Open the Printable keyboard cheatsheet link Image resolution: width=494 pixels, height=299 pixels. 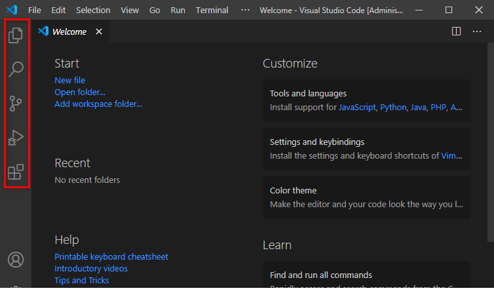click(x=111, y=256)
